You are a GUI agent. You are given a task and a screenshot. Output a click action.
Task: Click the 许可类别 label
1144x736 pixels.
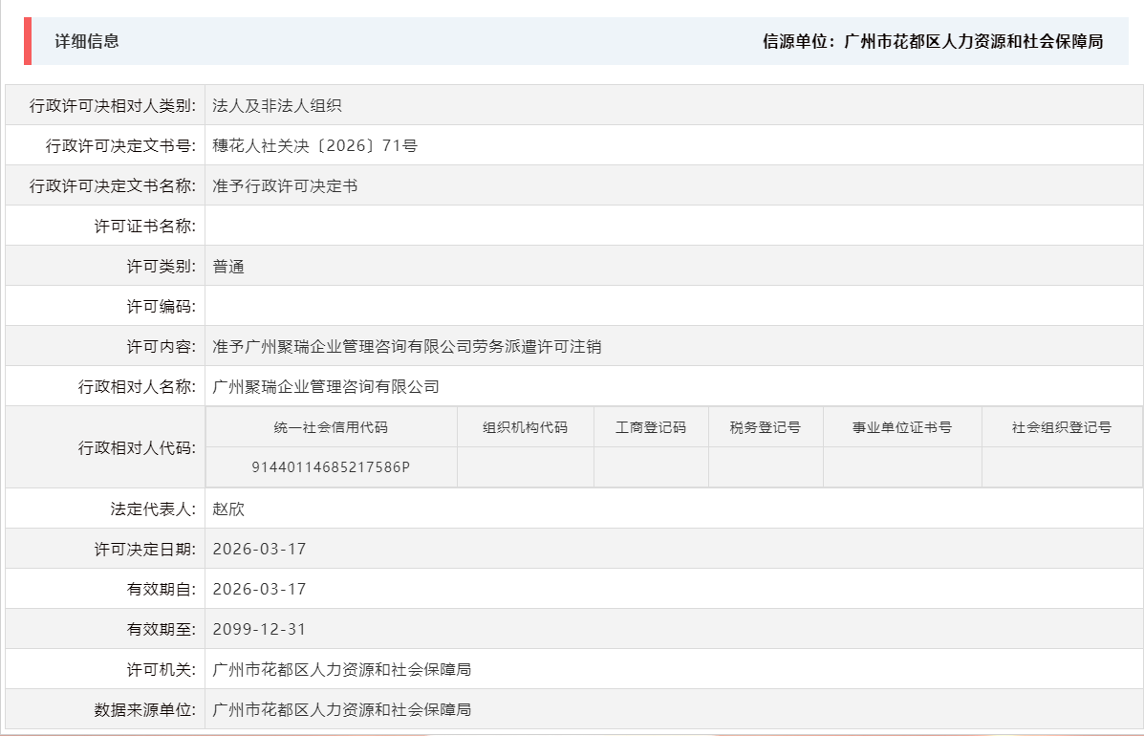pyautogui.click(x=162, y=267)
